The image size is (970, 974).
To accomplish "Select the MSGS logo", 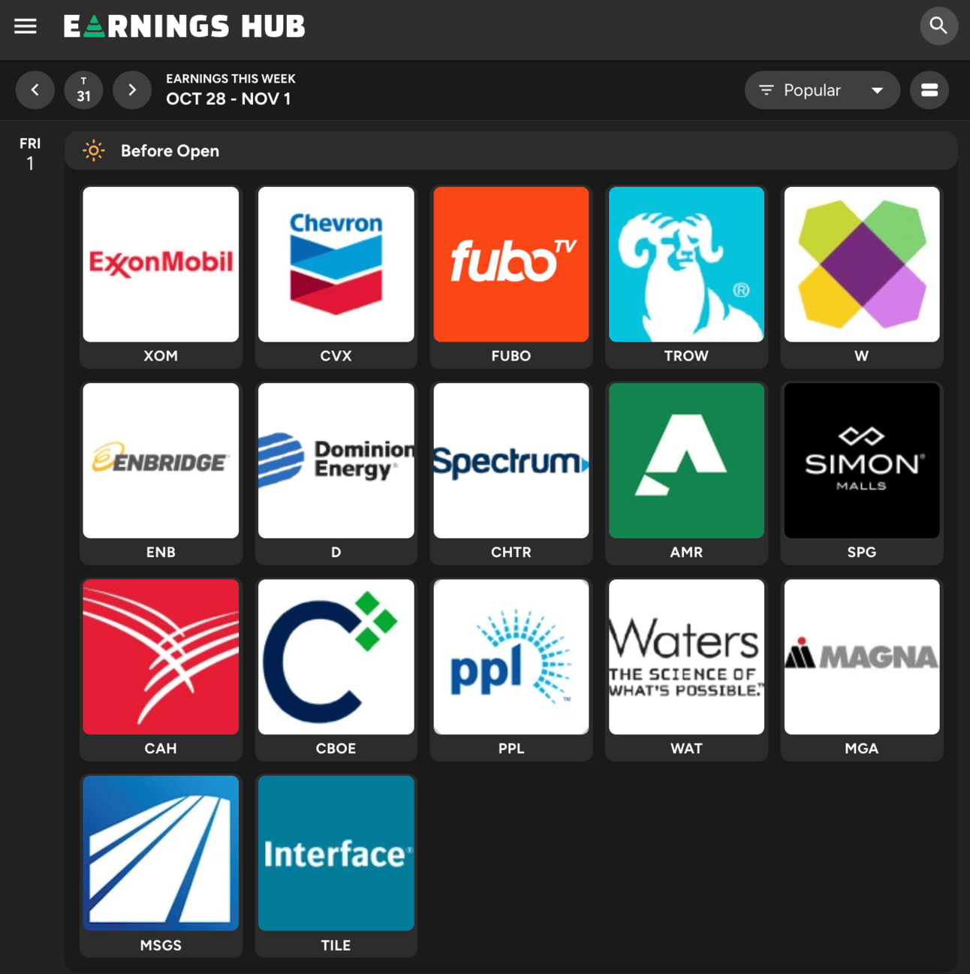I will [x=161, y=853].
